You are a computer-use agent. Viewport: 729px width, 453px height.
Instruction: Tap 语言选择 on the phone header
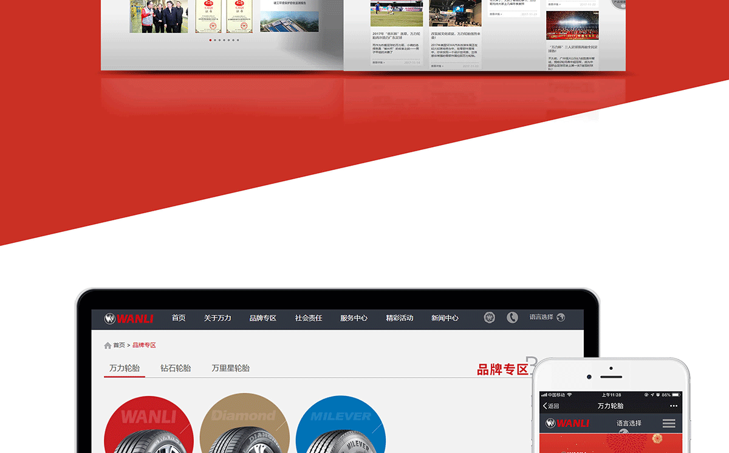click(629, 423)
